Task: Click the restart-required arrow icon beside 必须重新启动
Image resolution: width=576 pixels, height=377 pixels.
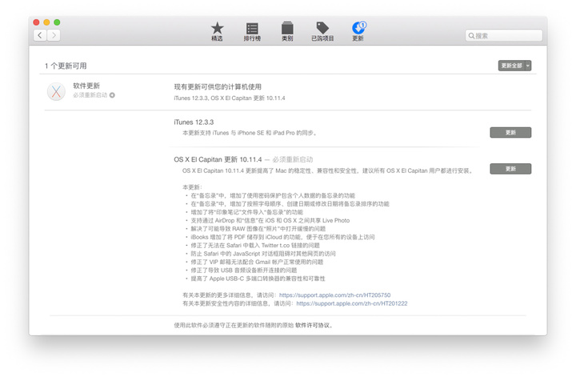Action: click(x=113, y=95)
